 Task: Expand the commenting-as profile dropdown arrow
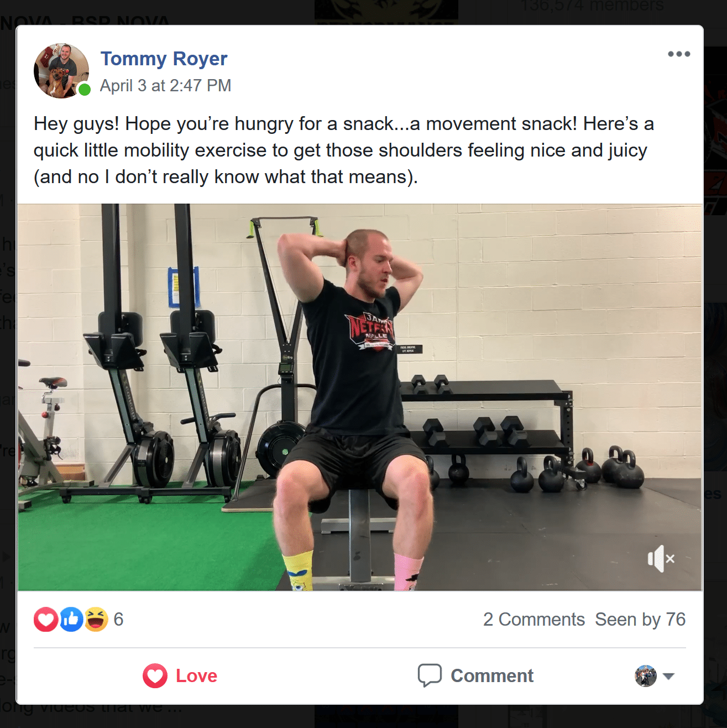click(668, 676)
